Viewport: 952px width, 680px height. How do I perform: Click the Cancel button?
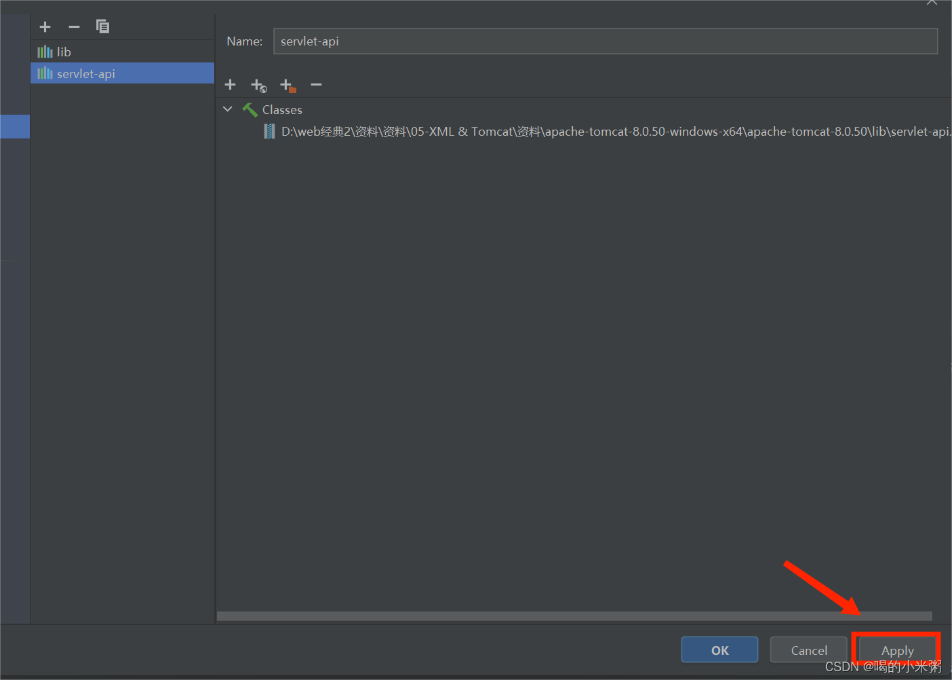809,650
